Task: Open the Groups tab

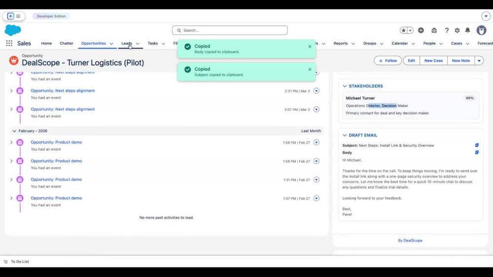Action: tap(369, 43)
